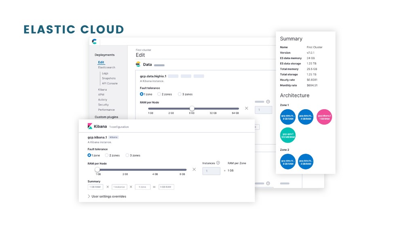
Task: Click the Kibana RAM per Node slider handle
Action: pos(97,169)
